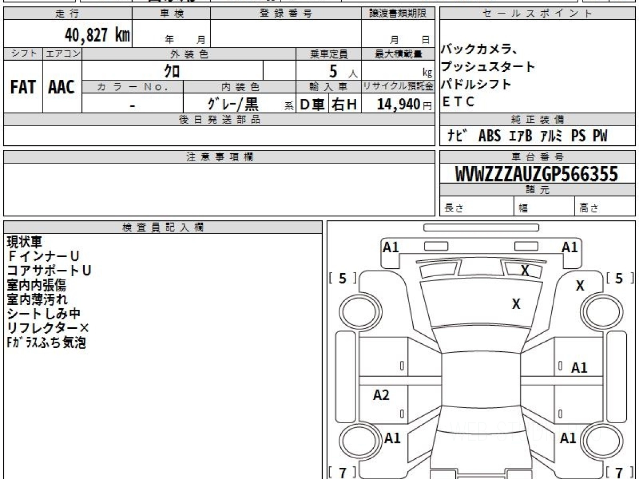Click the ABS equipment entry

tap(490, 136)
